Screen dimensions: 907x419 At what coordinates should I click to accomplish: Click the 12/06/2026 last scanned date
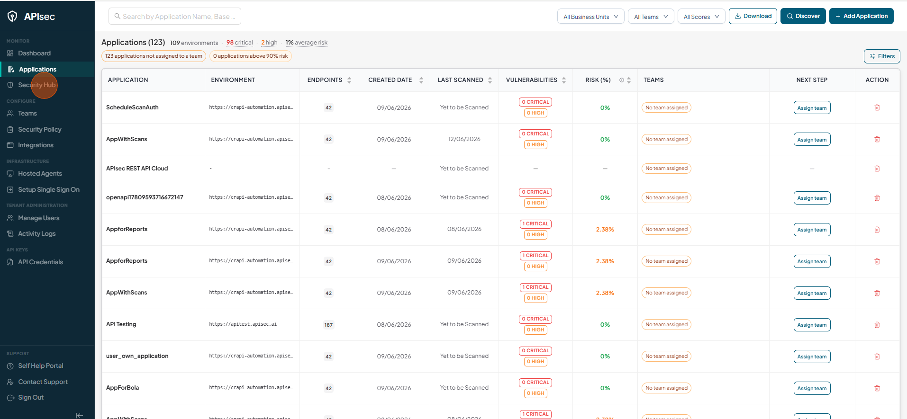tap(464, 139)
